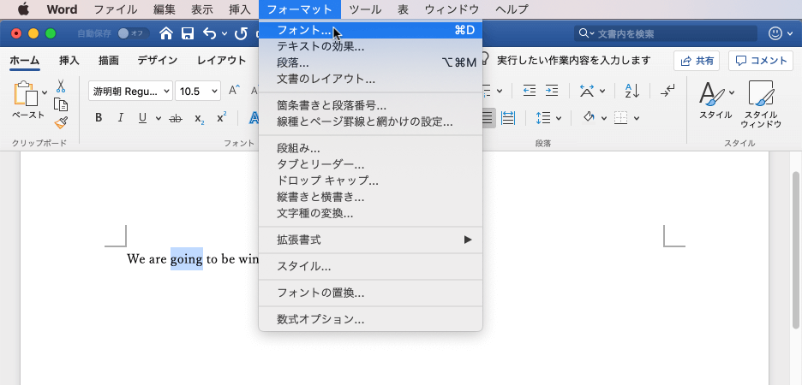This screenshot has width=802, height=385.
Task: Click the Borders grid icon
Action: coord(620,118)
